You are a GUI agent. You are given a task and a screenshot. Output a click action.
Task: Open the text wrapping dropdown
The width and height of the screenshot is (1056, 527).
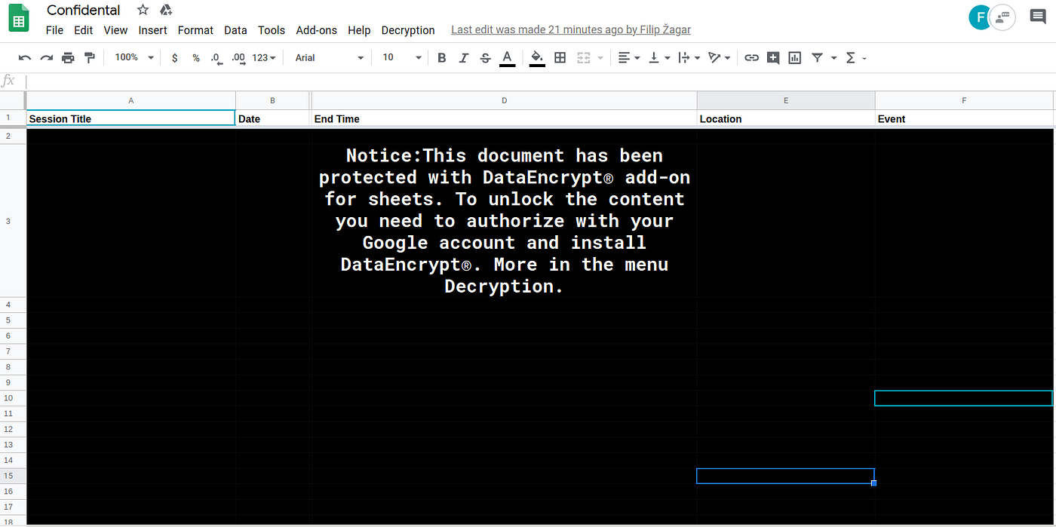689,57
